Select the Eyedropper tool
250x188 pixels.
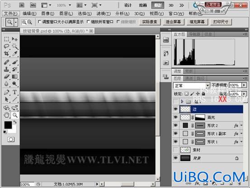[x=14, y=53]
